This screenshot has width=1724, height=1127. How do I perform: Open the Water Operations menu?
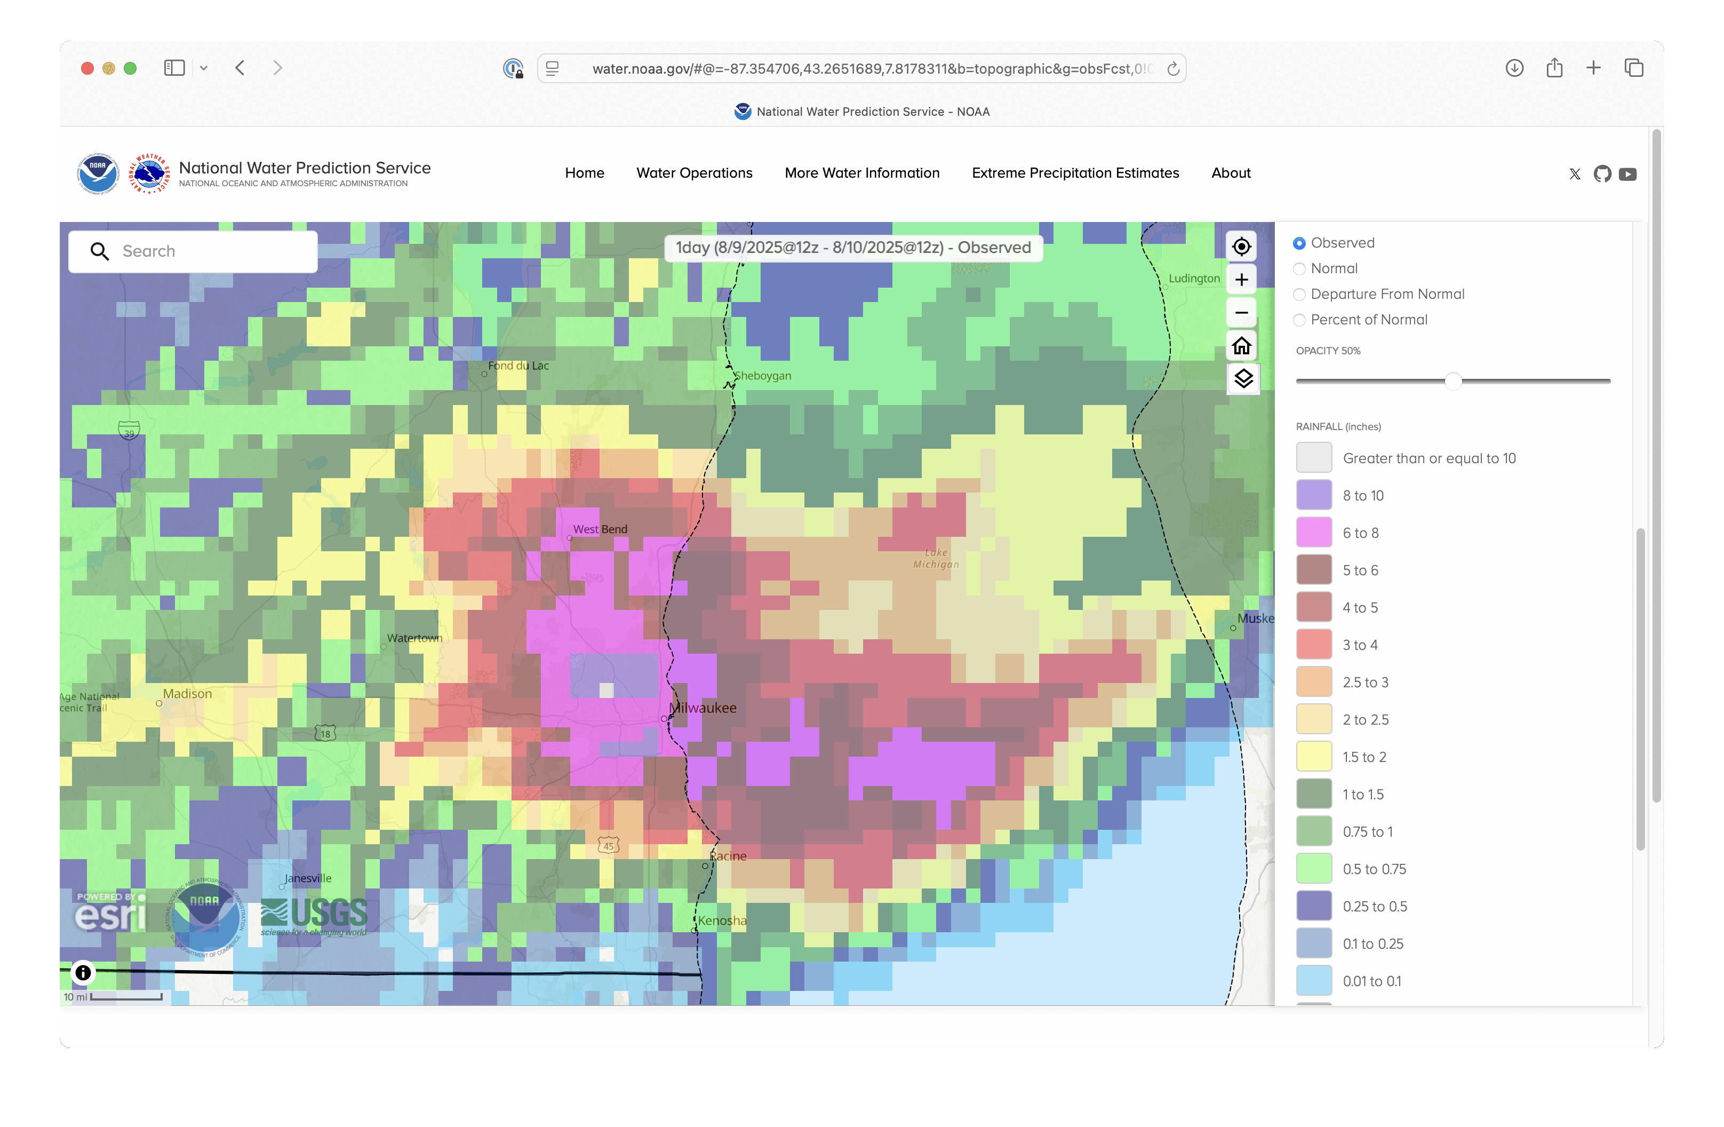tap(694, 172)
